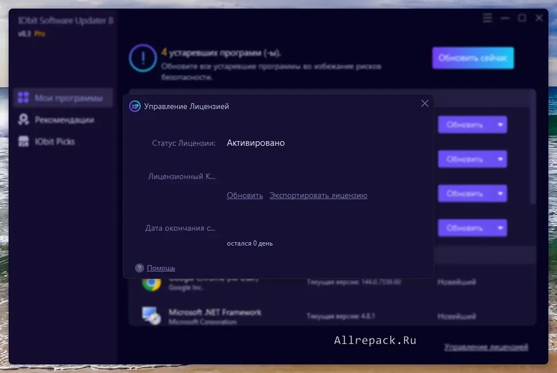Click the IObit Picks store icon

pyautogui.click(x=24, y=141)
